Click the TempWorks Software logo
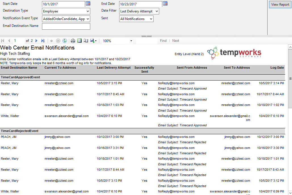Screen dimensions: 292x195 click(x=234, y=53)
